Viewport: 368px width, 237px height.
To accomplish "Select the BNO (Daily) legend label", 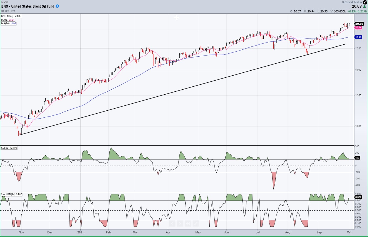I will pos(11,16).
